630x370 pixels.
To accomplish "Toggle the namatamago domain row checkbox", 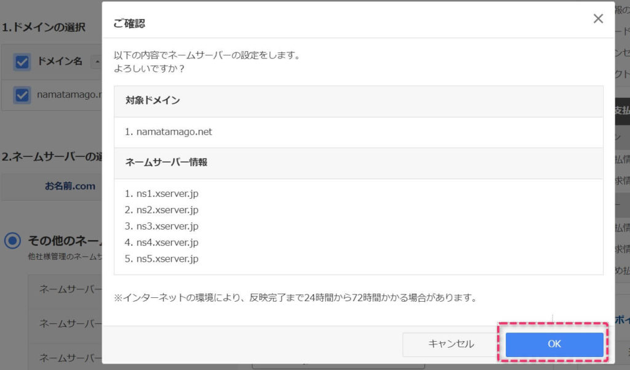I will (22, 95).
